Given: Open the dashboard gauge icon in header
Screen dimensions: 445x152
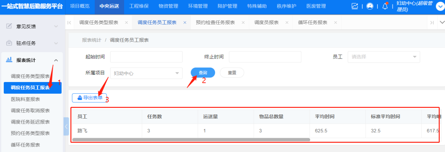Looking at the screenshot, I should 370,6.
